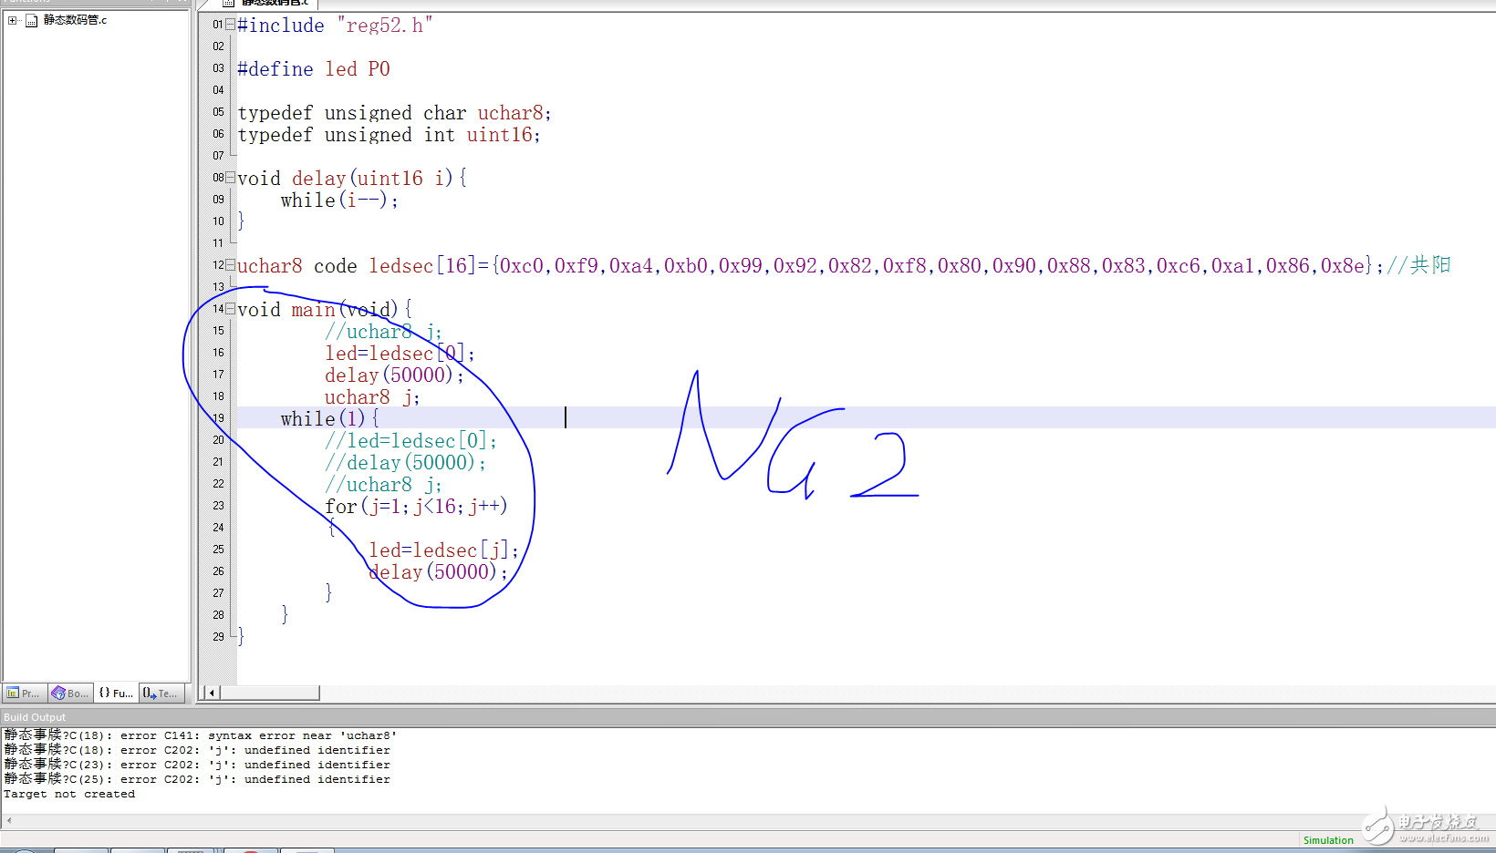Click the while(1){ line

(329, 419)
